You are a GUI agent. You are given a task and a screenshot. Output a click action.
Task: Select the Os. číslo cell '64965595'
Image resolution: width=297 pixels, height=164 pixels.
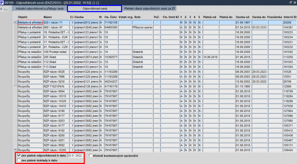coord(111,27)
